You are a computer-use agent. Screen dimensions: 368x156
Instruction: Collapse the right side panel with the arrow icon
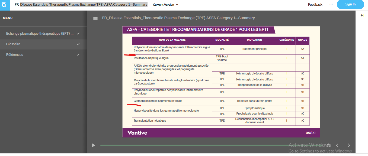(362, 15)
